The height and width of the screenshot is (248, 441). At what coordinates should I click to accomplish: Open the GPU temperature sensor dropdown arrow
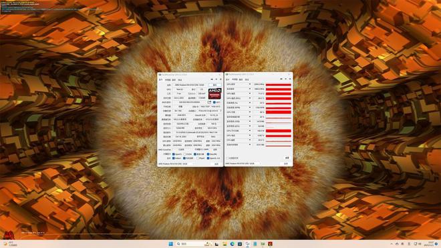coord(250,93)
